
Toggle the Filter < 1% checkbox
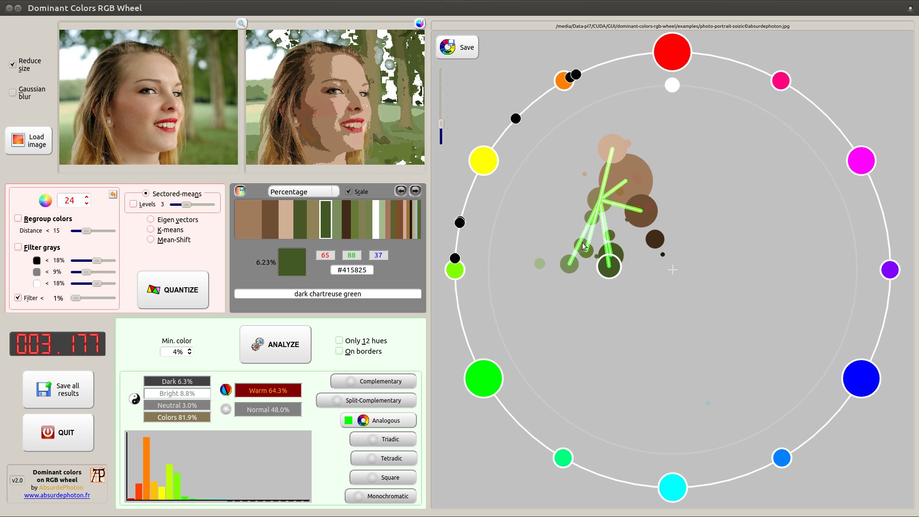(18, 297)
